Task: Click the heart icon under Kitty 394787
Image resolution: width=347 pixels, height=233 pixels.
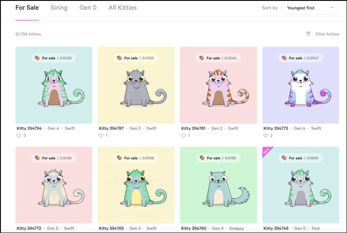Action: pos(101,136)
